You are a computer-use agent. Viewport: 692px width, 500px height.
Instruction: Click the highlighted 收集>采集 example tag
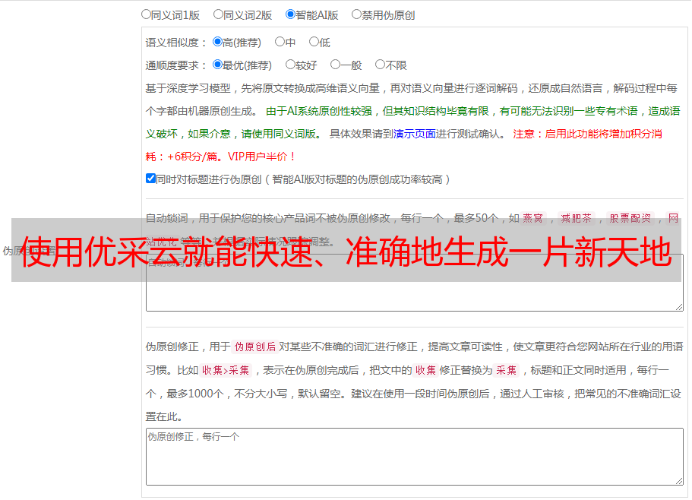[226, 370]
